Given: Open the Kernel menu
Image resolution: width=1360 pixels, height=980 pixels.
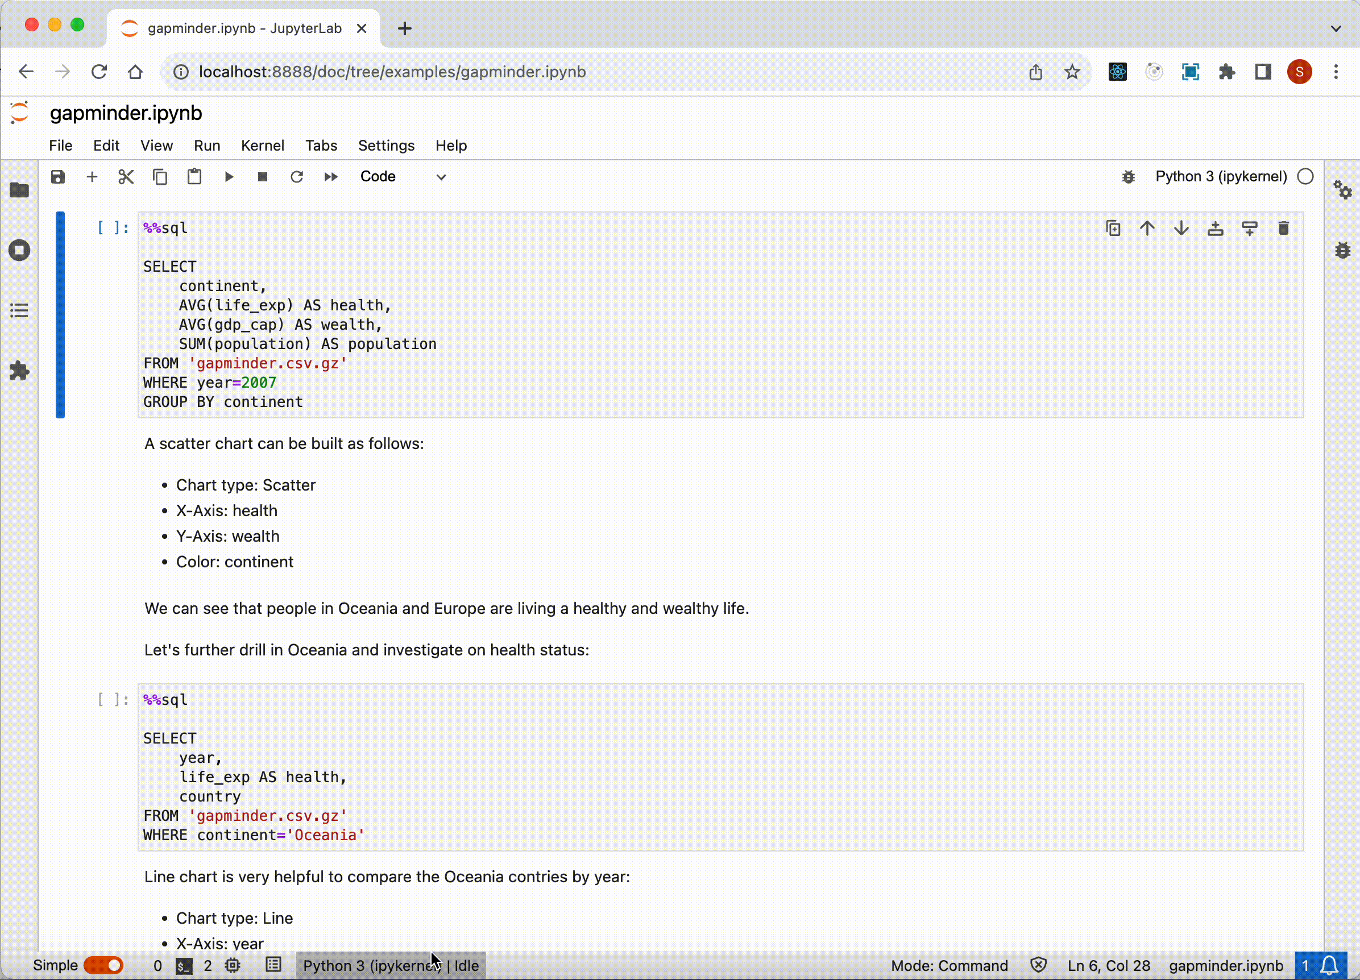Looking at the screenshot, I should pos(262,146).
